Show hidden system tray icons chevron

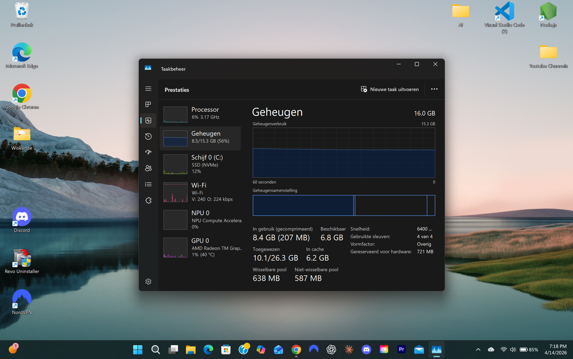tap(478, 350)
